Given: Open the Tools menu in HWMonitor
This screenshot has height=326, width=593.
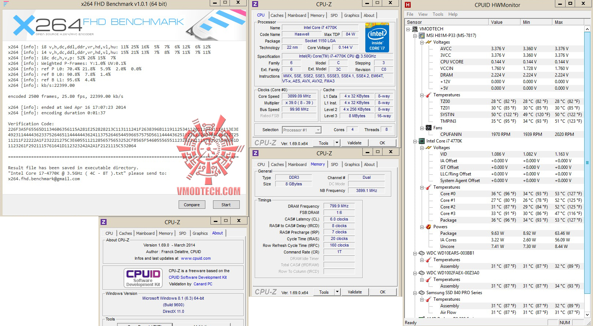Looking at the screenshot, I should 438,14.
